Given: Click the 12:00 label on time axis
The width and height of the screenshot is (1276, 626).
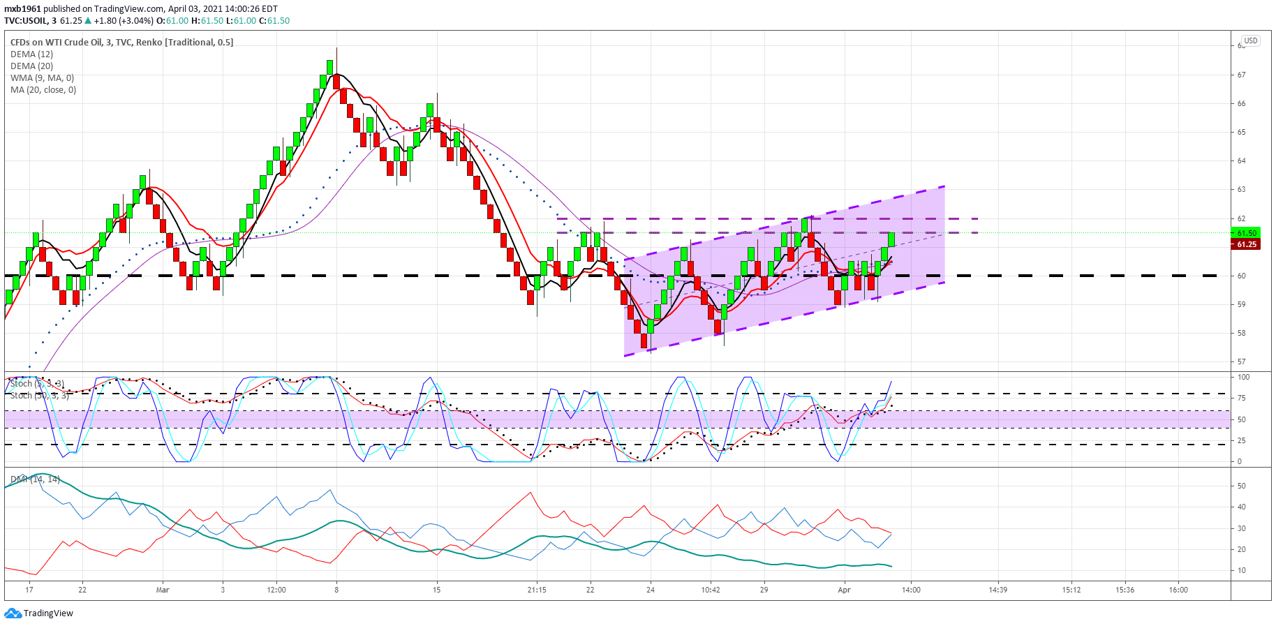Looking at the screenshot, I should click(276, 590).
